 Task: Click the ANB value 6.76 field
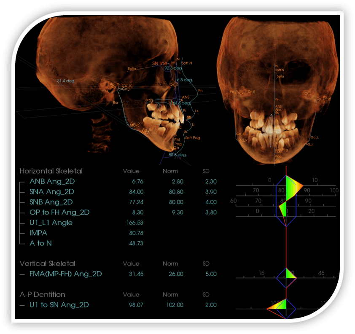pos(135,182)
